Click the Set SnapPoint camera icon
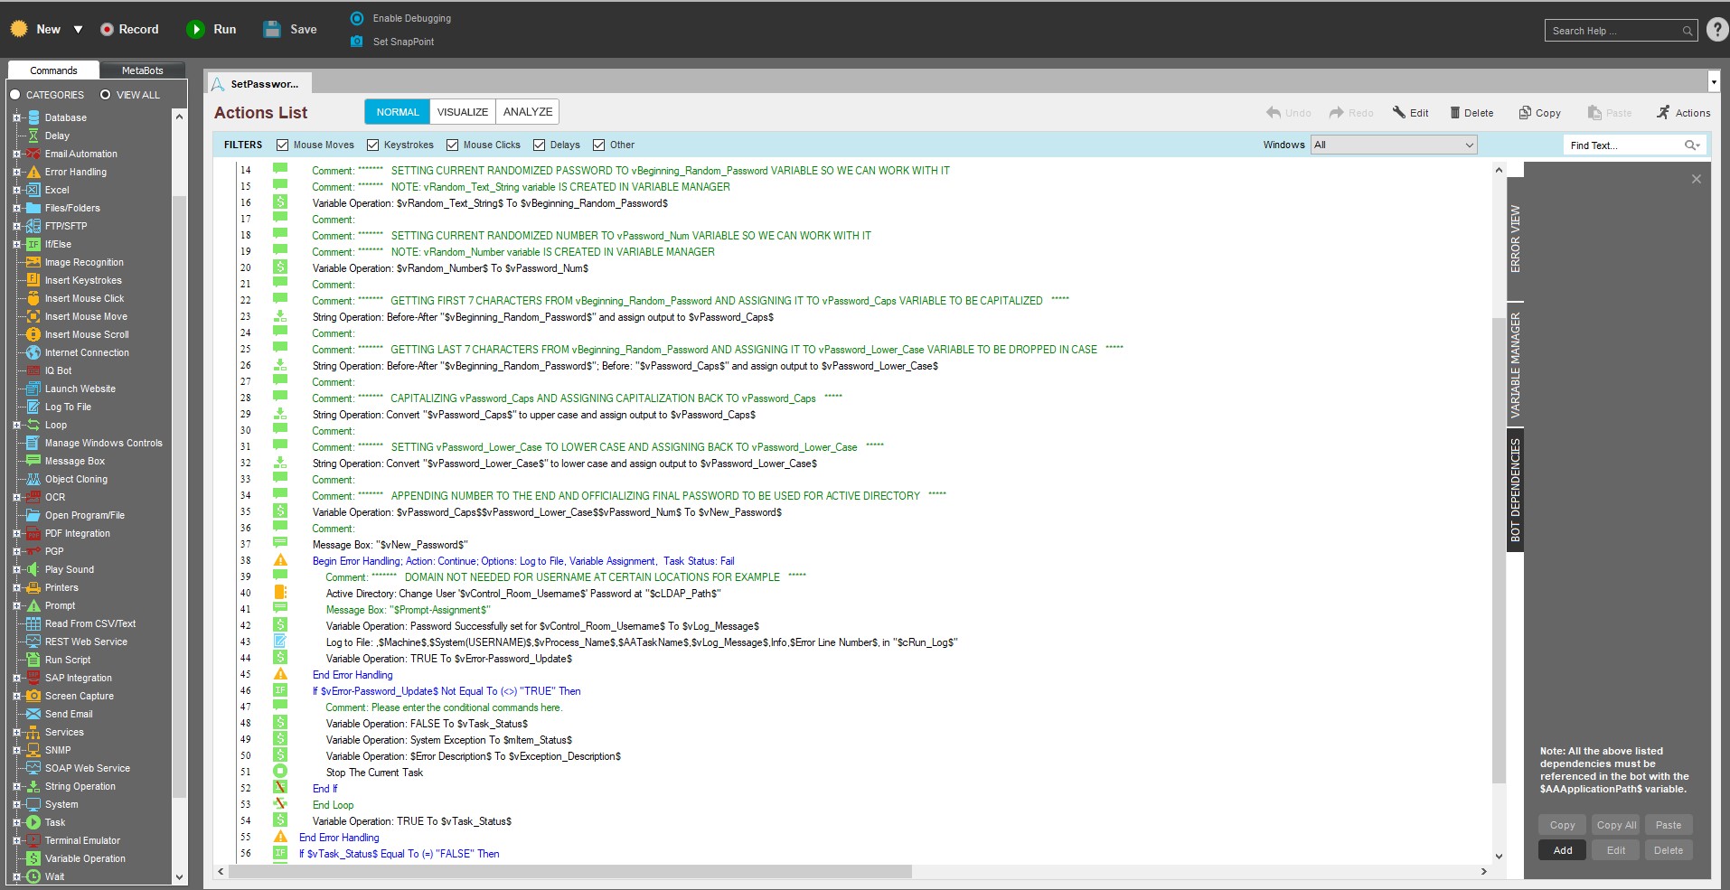Image resolution: width=1730 pixels, height=890 pixels. pos(357,42)
